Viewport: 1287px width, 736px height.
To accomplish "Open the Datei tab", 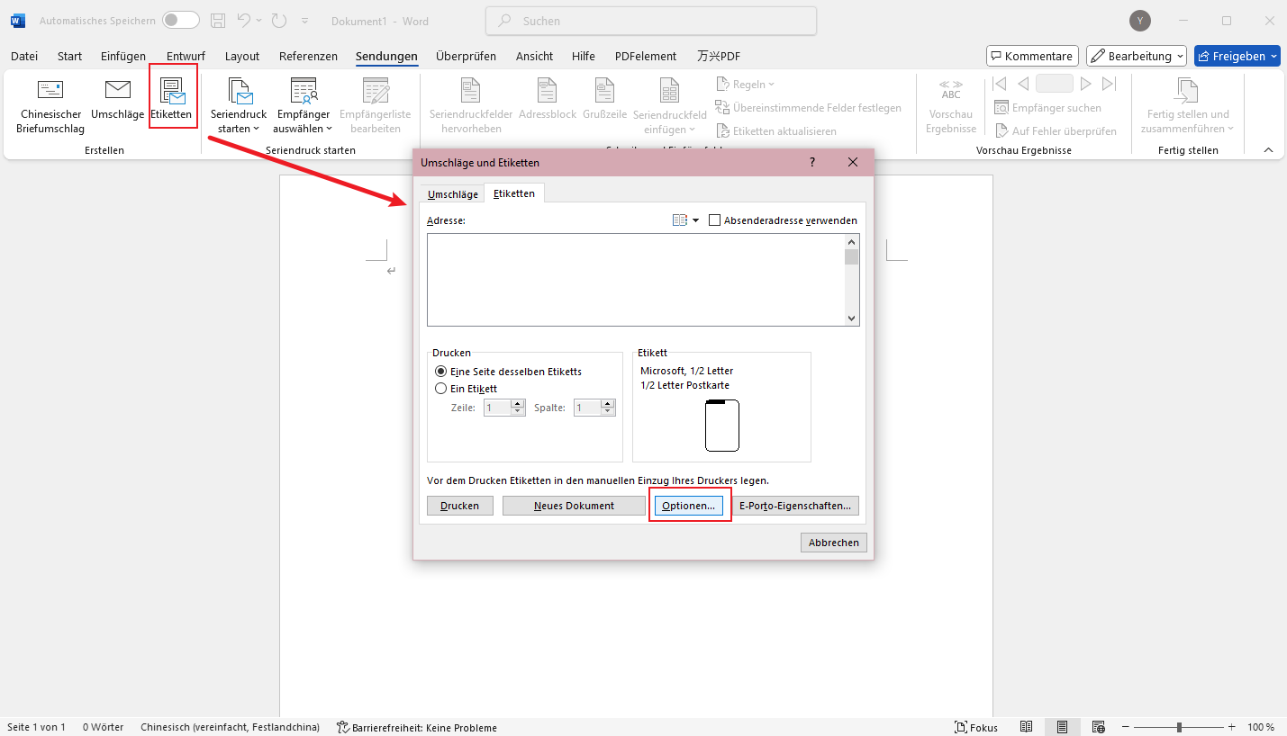I will (24, 56).
